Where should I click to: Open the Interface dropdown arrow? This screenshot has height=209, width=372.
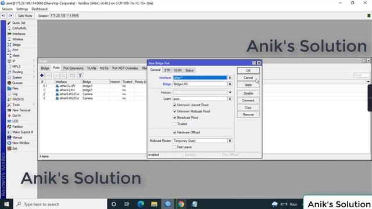pos(230,78)
